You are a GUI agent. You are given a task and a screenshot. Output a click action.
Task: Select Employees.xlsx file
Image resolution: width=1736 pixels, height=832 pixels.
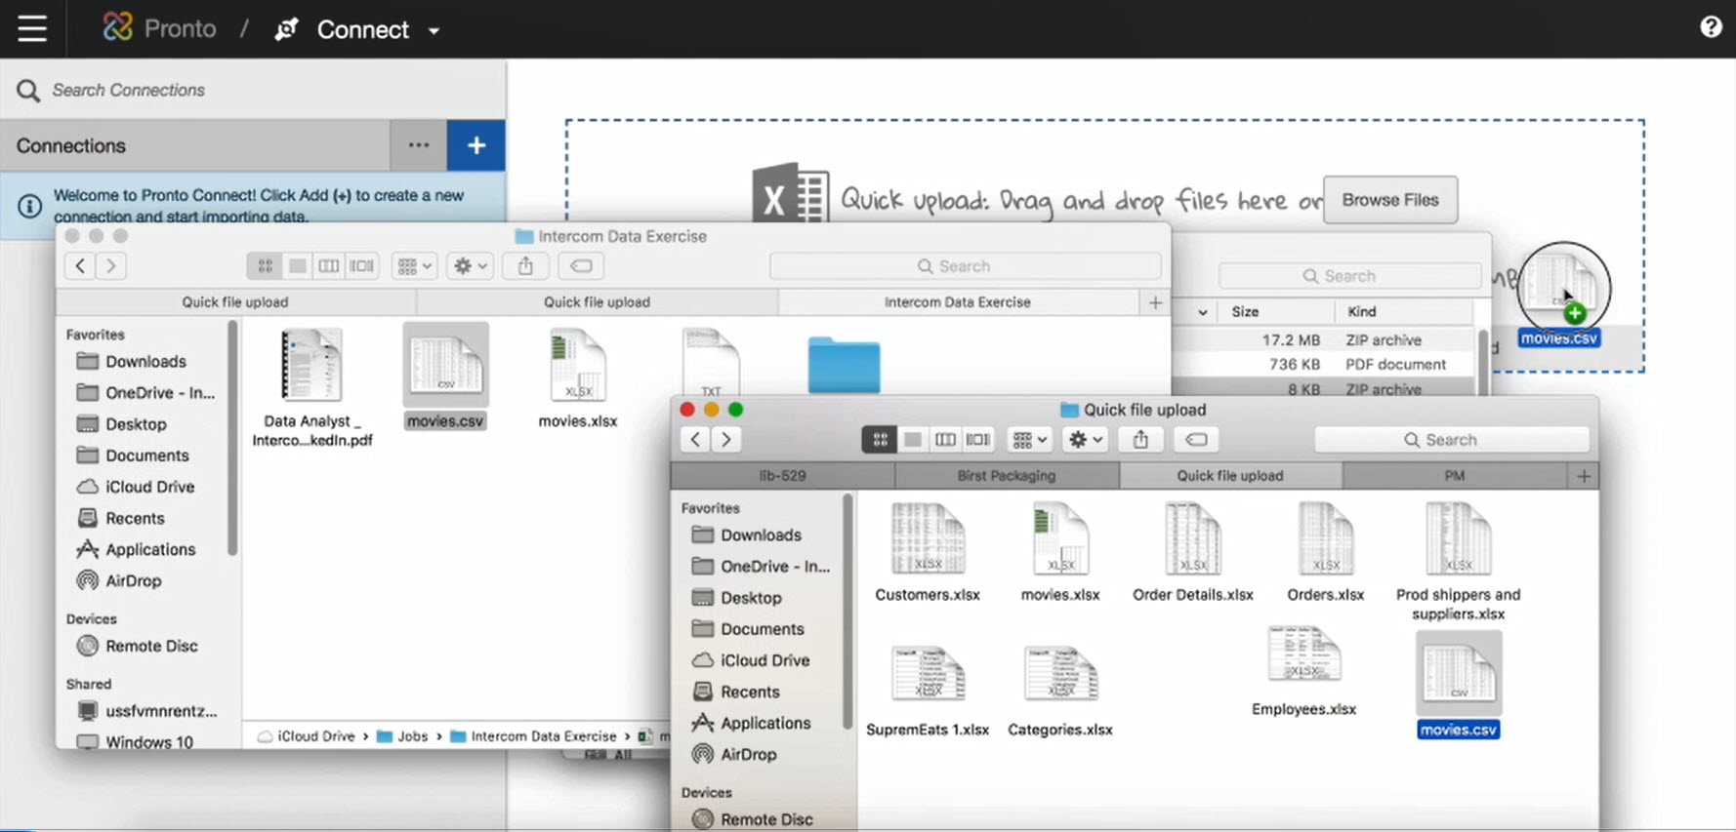click(x=1303, y=672)
